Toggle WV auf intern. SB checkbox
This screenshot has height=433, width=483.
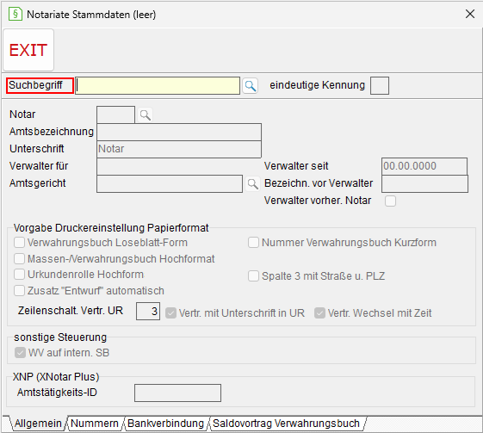coord(20,353)
